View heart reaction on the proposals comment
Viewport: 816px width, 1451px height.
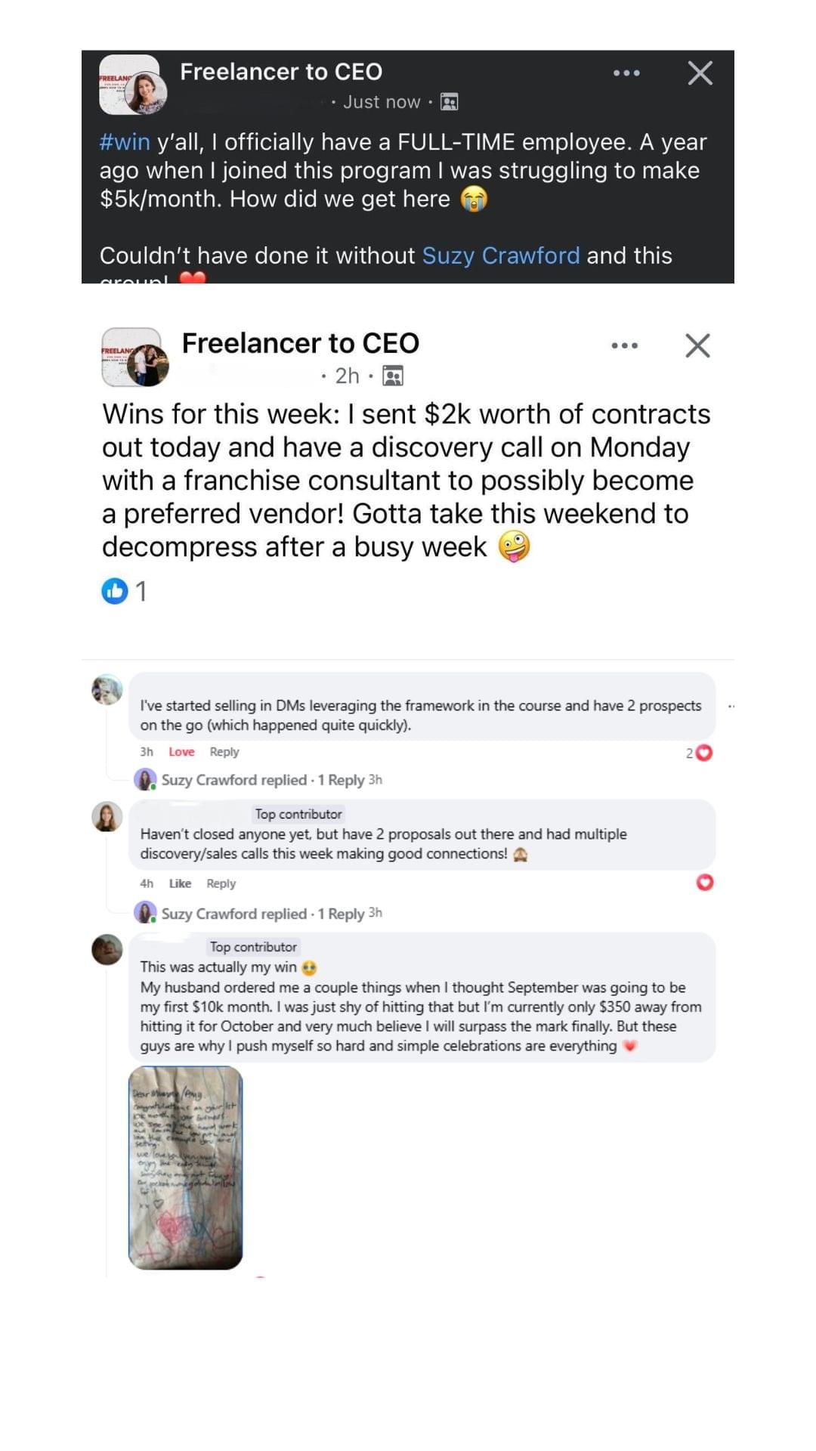tap(704, 883)
